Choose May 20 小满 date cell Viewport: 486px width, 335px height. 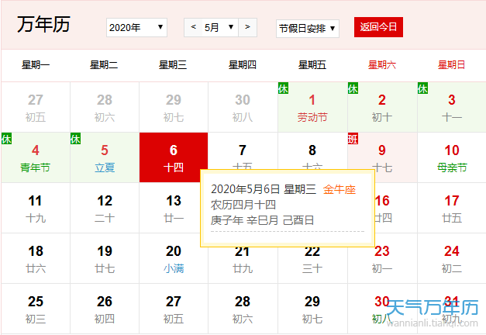(174, 258)
